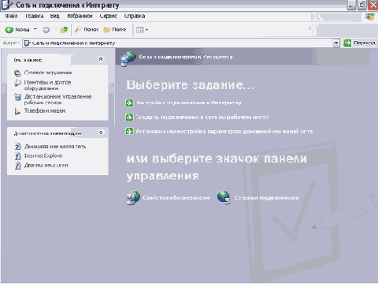The image size is (378, 284).
Task: Click arrow icon for Настройка подключения к Интернету
Action: pos(129,103)
